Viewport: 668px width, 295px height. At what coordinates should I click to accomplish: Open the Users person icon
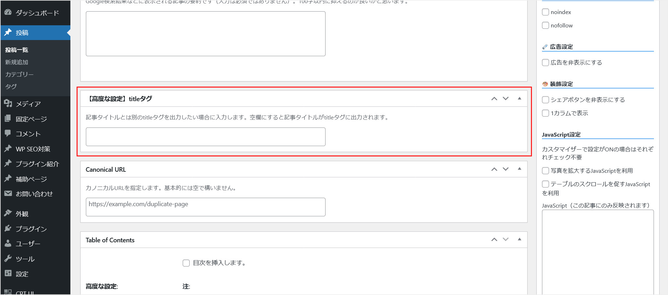tap(8, 243)
